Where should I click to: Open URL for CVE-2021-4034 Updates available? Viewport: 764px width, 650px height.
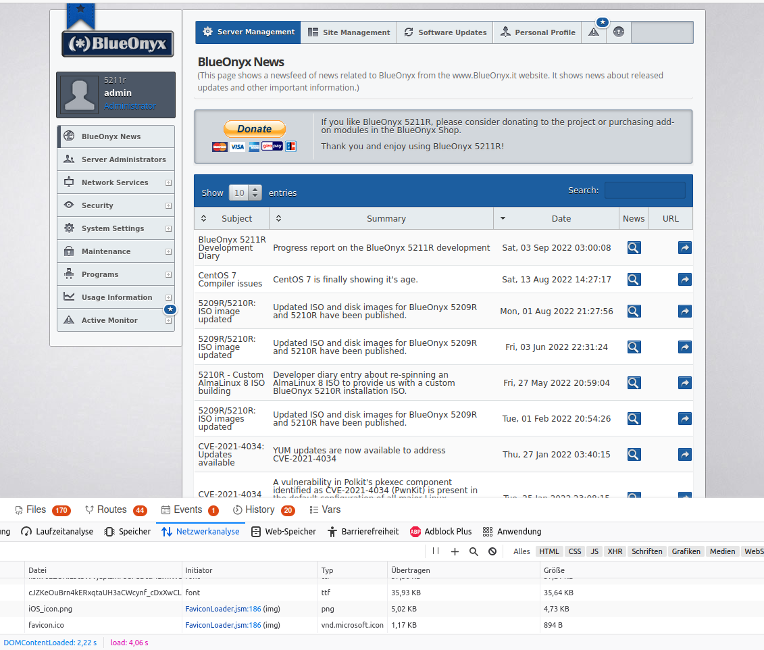click(x=685, y=455)
